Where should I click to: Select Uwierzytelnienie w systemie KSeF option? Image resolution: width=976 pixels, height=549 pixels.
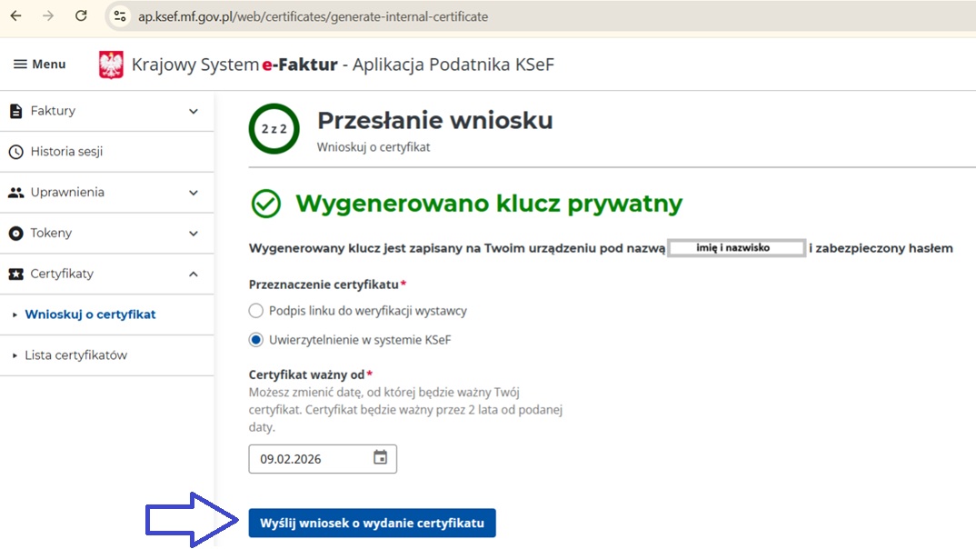[x=256, y=340]
